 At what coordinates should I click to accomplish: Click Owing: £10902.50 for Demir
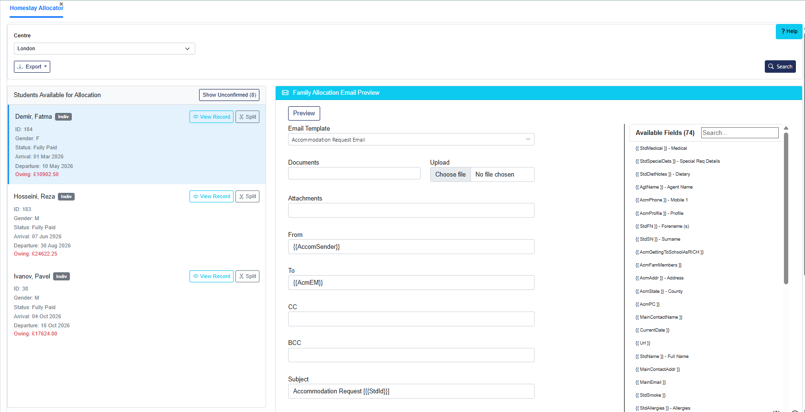(37, 175)
